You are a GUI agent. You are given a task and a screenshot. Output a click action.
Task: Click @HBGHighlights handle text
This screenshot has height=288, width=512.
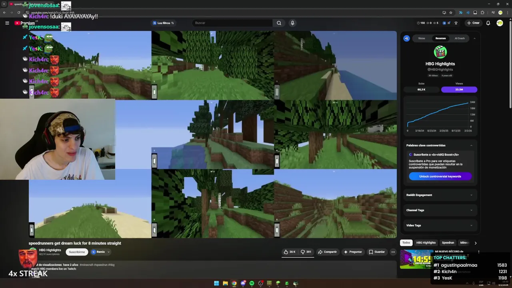tap(440, 70)
